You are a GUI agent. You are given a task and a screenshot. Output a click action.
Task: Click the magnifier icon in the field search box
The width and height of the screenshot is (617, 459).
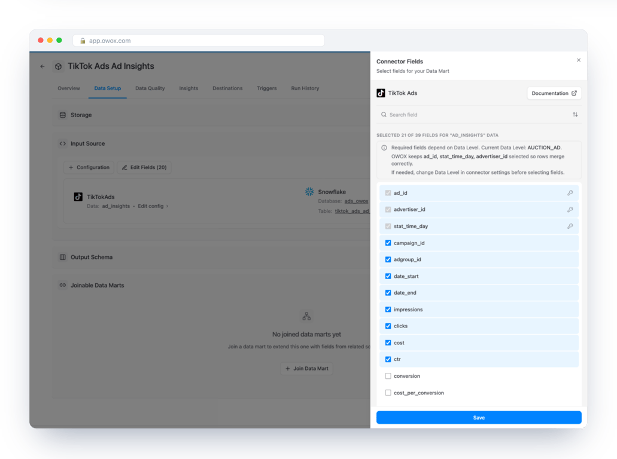[x=384, y=115]
